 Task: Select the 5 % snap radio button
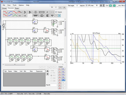click(x=51, y=73)
